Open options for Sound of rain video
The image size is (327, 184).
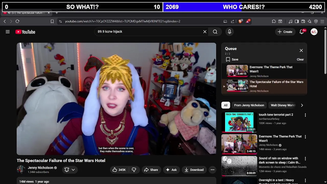click(305, 159)
